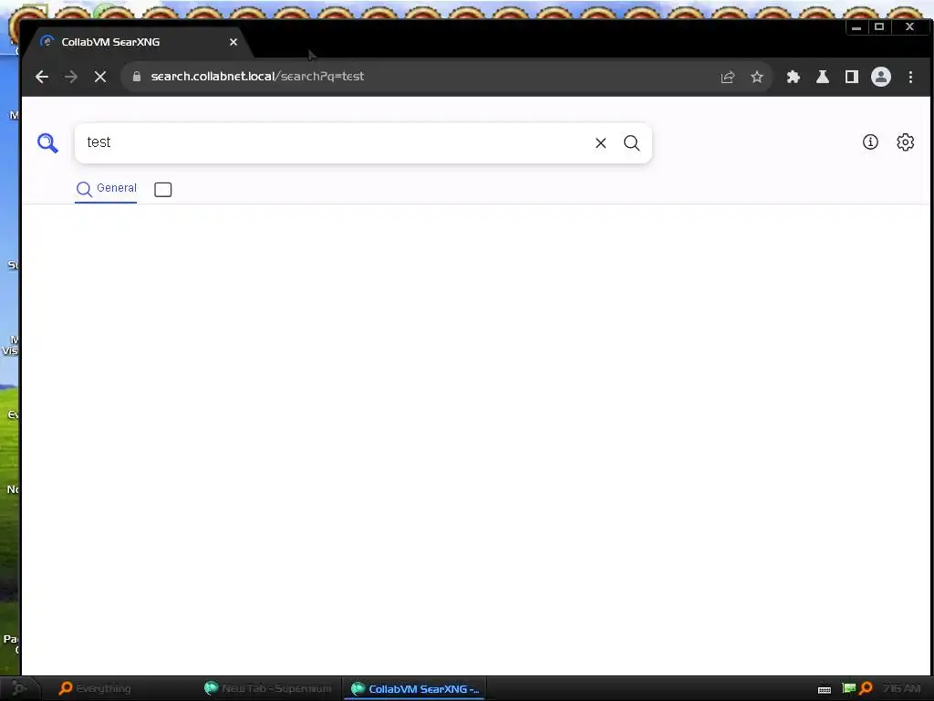The image size is (934, 701).
Task: Submit search with magnifier button
Action: click(631, 143)
